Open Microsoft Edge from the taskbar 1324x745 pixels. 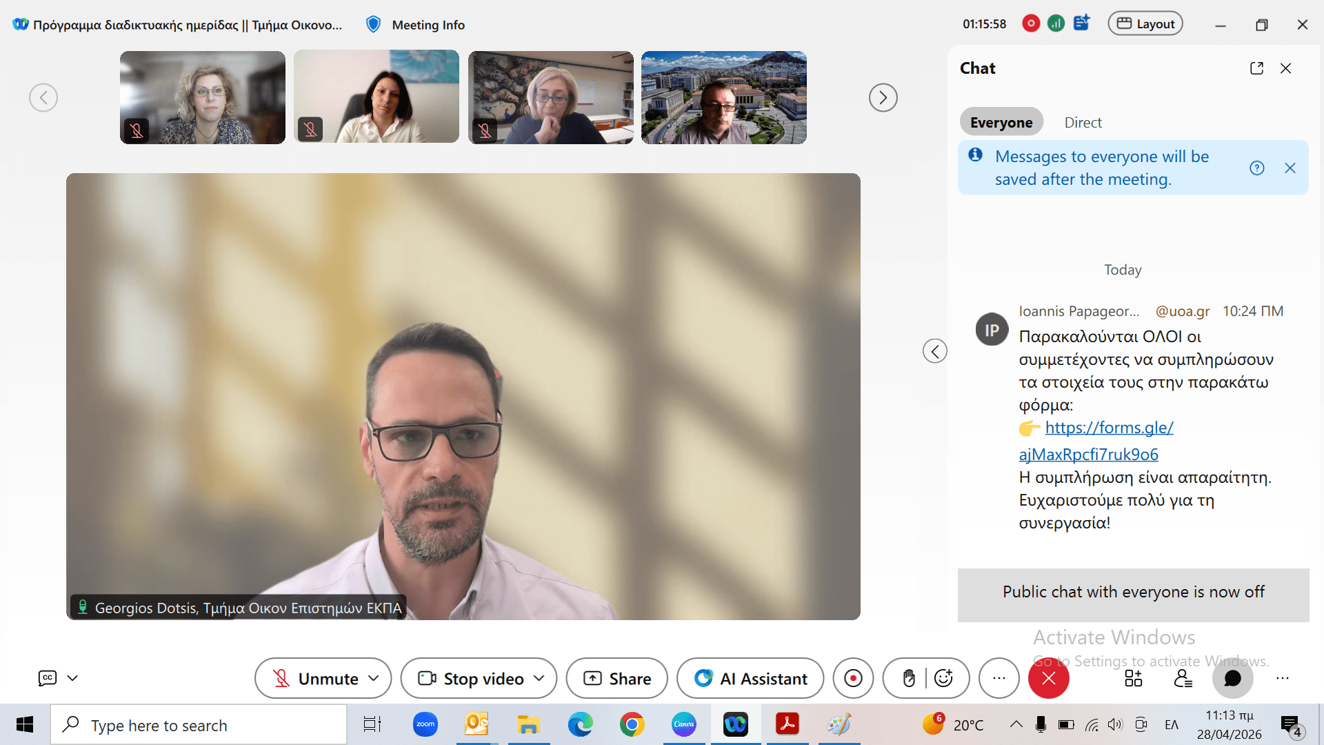pyautogui.click(x=581, y=724)
